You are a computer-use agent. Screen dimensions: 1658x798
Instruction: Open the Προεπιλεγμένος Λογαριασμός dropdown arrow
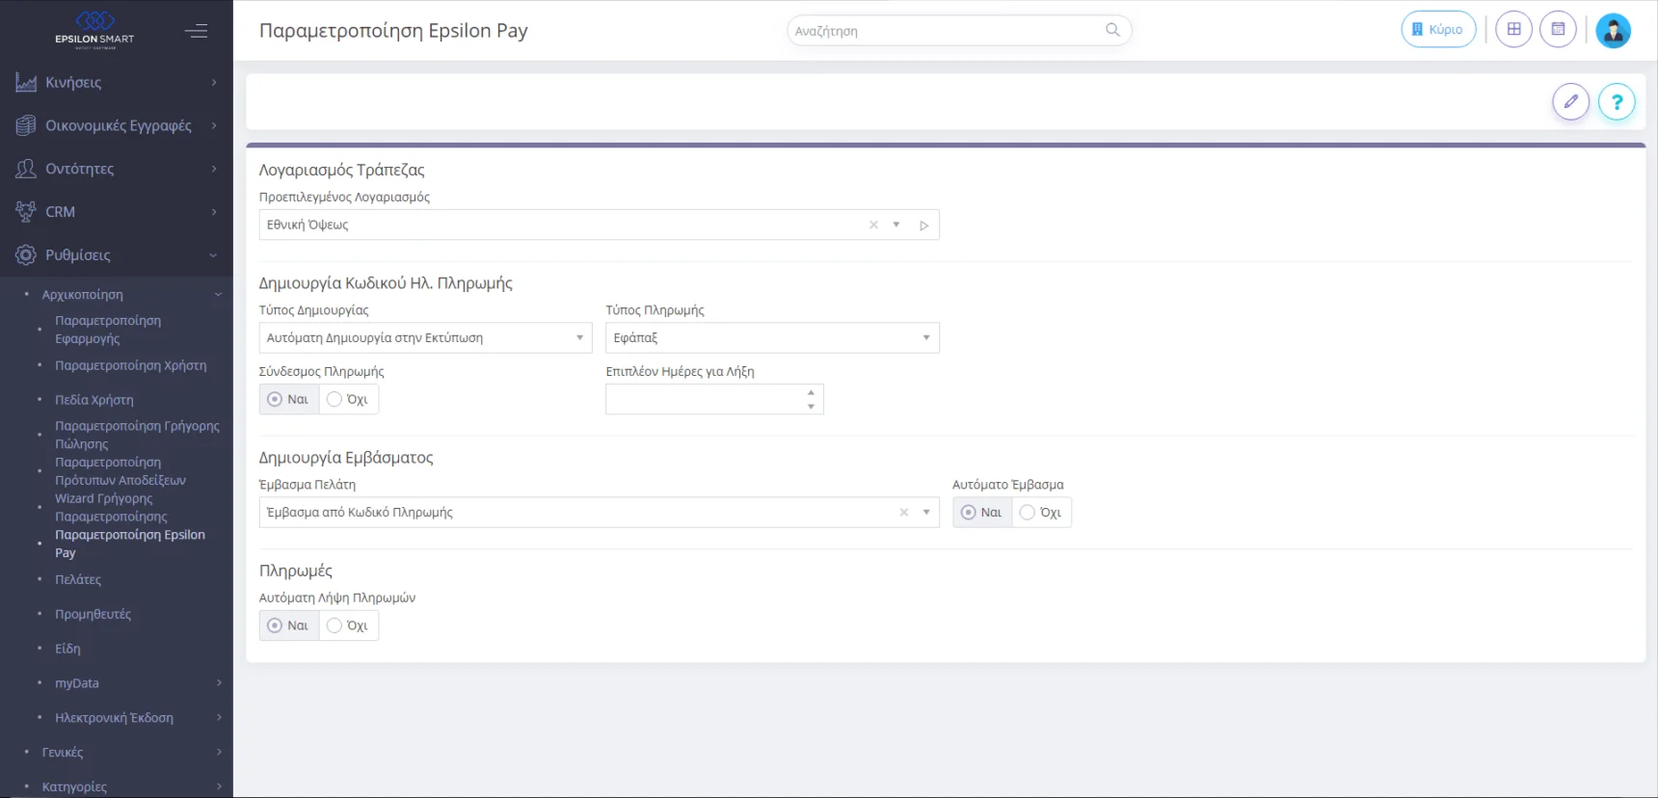tap(896, 225)
